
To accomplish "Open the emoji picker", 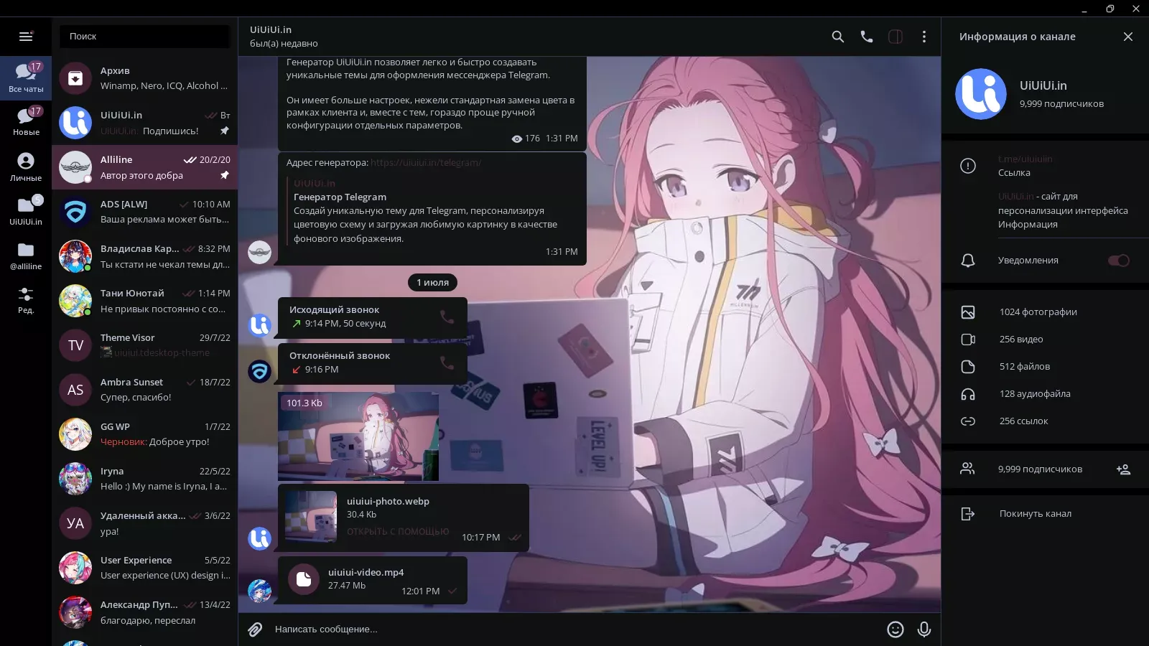I will tap(896, 629).
